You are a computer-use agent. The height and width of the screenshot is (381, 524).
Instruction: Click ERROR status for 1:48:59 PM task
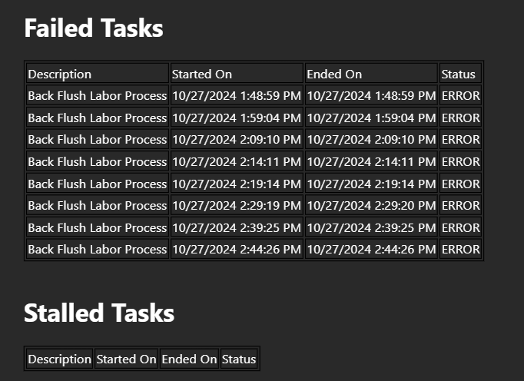click(460, 95)
